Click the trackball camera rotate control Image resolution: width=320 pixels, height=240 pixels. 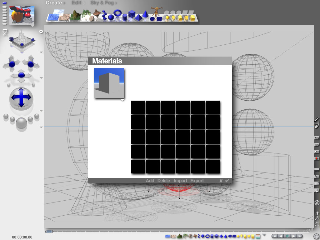[21, 97]
